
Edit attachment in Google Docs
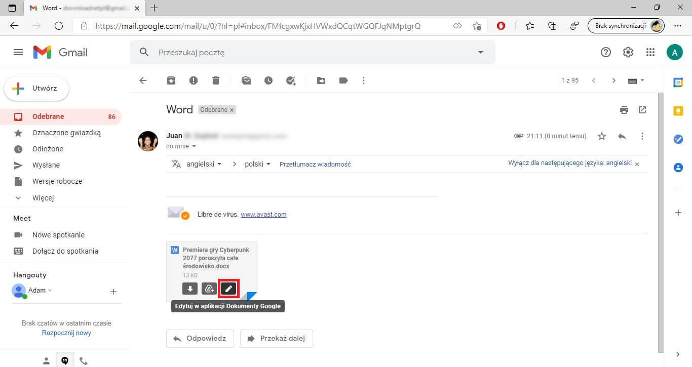point(228,289)
